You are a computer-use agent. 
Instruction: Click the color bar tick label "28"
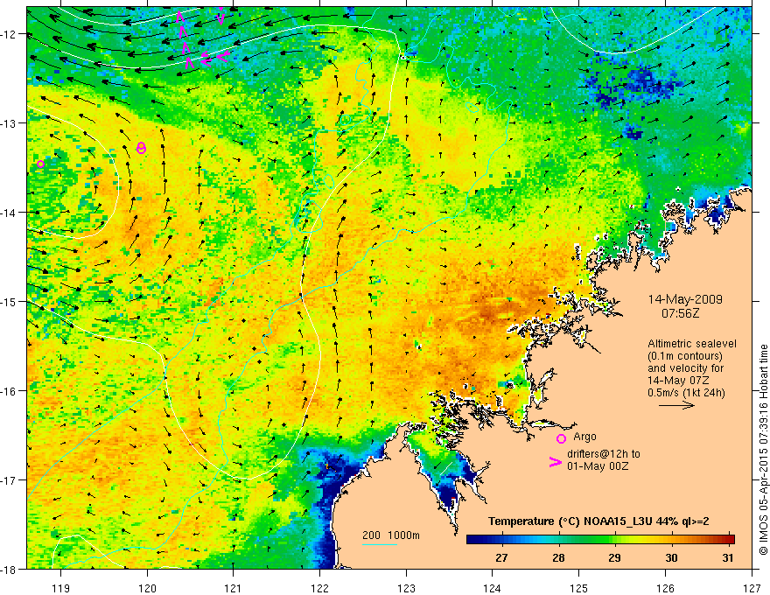(558, 557)
